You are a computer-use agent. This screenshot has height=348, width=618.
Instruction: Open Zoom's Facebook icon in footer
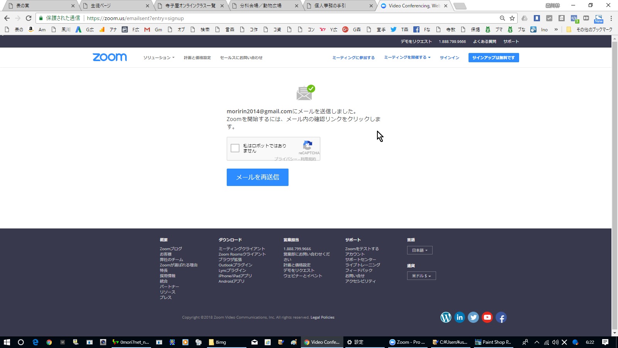(501, 317)
